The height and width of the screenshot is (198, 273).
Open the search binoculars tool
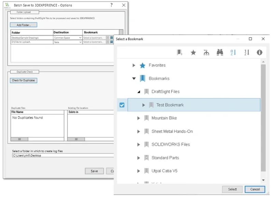pyautogui.click(x=220, y=52)
